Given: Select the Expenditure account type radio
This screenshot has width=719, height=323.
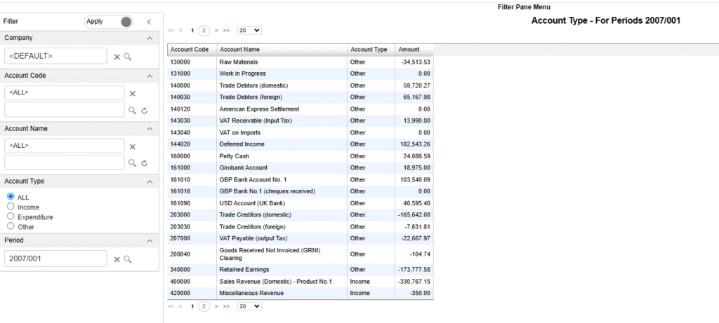Looking at the screenshot, I should pos(11,216).
